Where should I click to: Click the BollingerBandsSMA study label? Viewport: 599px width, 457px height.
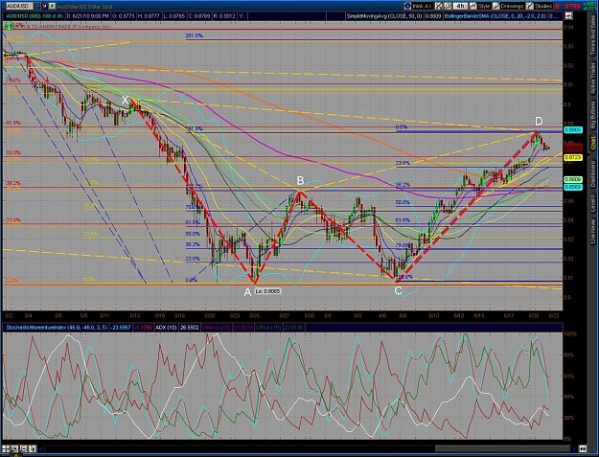click(x=495, y=16)
